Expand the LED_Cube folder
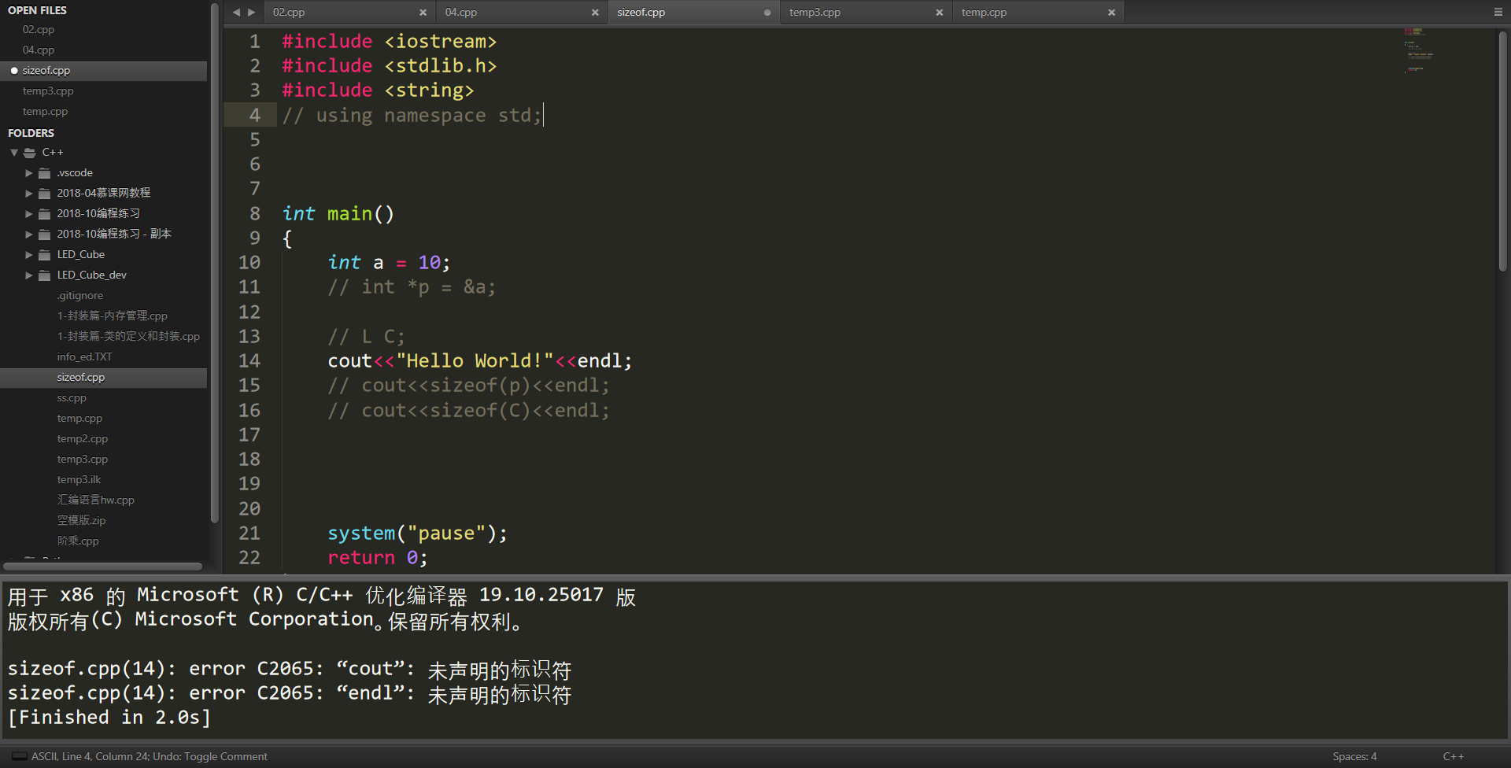 [29, 255]
